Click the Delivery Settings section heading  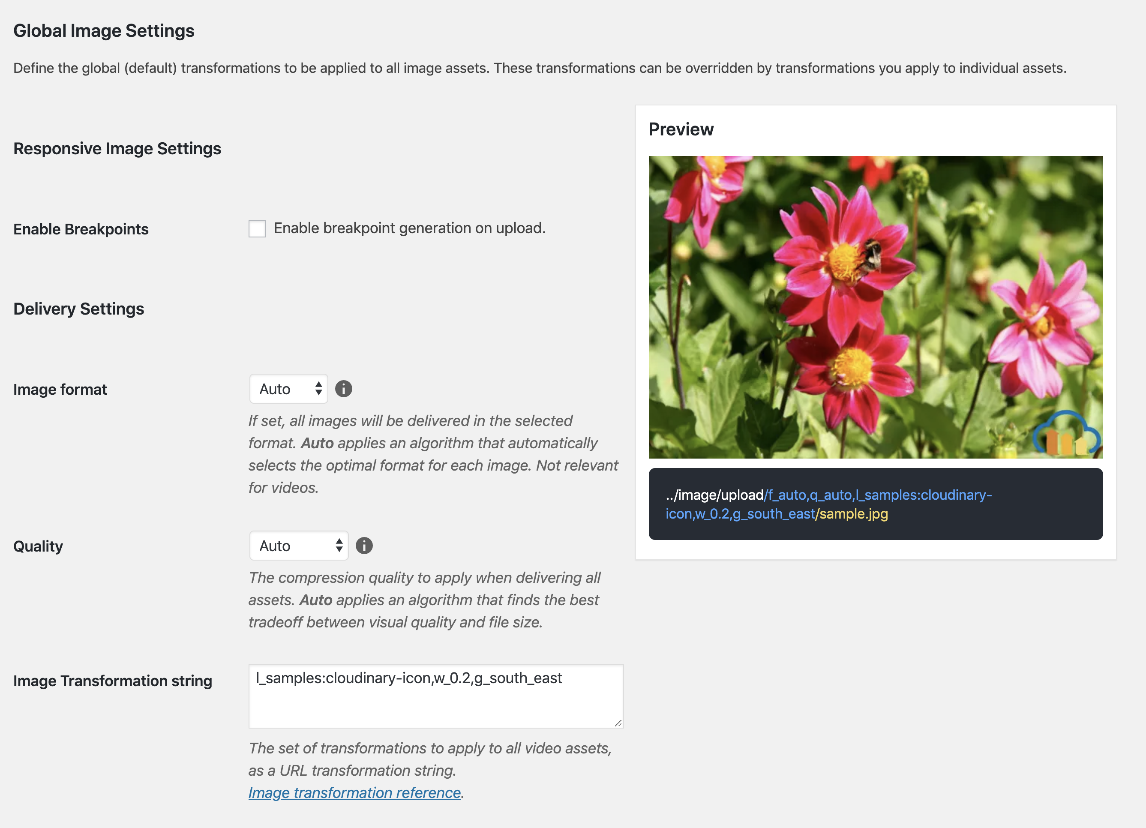(x=78, y=309)
